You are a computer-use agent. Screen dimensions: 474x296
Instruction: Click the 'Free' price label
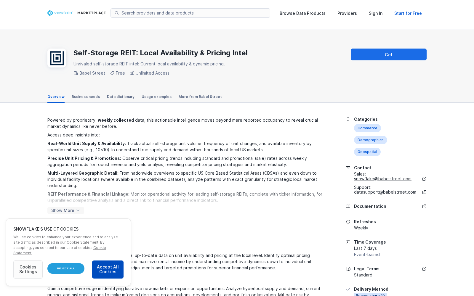pyautogui.click(x=120, y=73)
